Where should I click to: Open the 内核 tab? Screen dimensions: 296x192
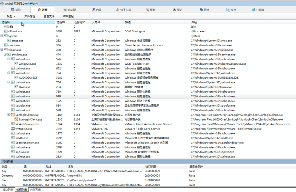click(x=97, y=10)
